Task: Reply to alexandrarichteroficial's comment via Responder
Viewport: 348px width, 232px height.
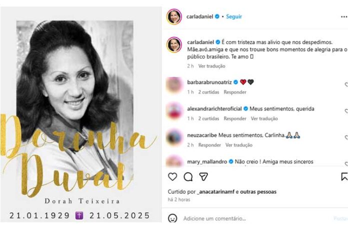Action: (235, 118)
